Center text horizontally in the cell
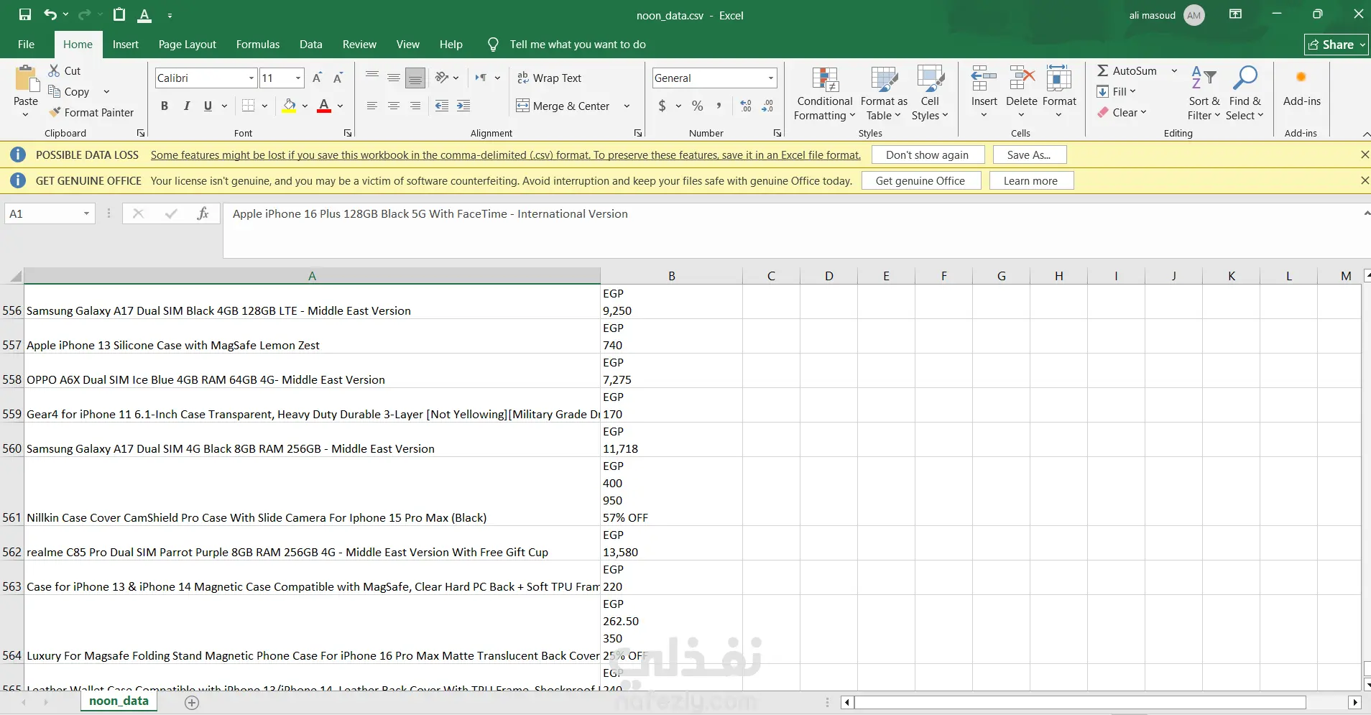This screenshot has width=1371, height=715. pos(394,106)
